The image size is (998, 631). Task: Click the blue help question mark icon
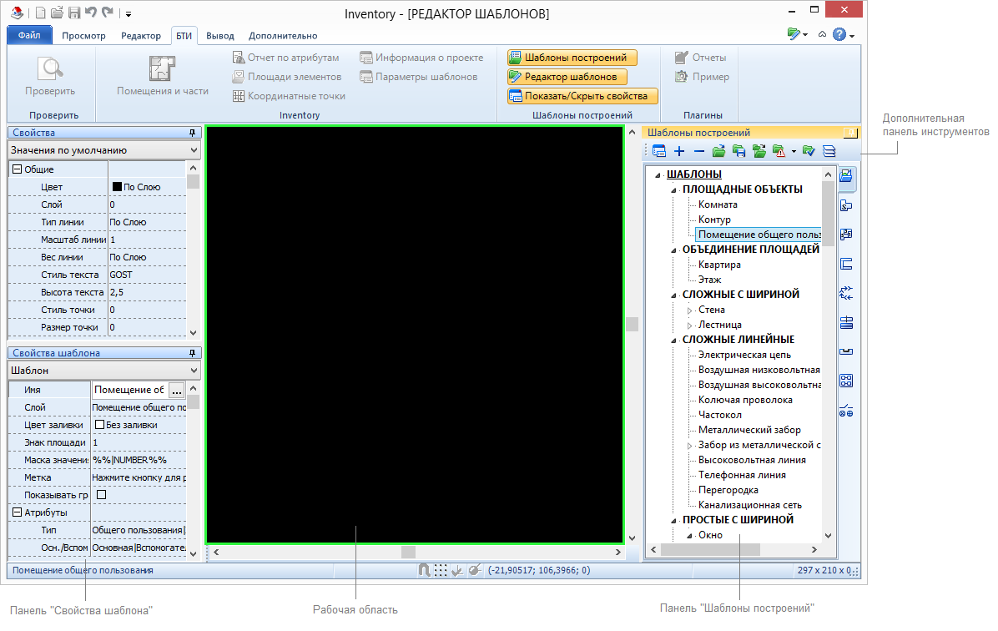point(839,35)
